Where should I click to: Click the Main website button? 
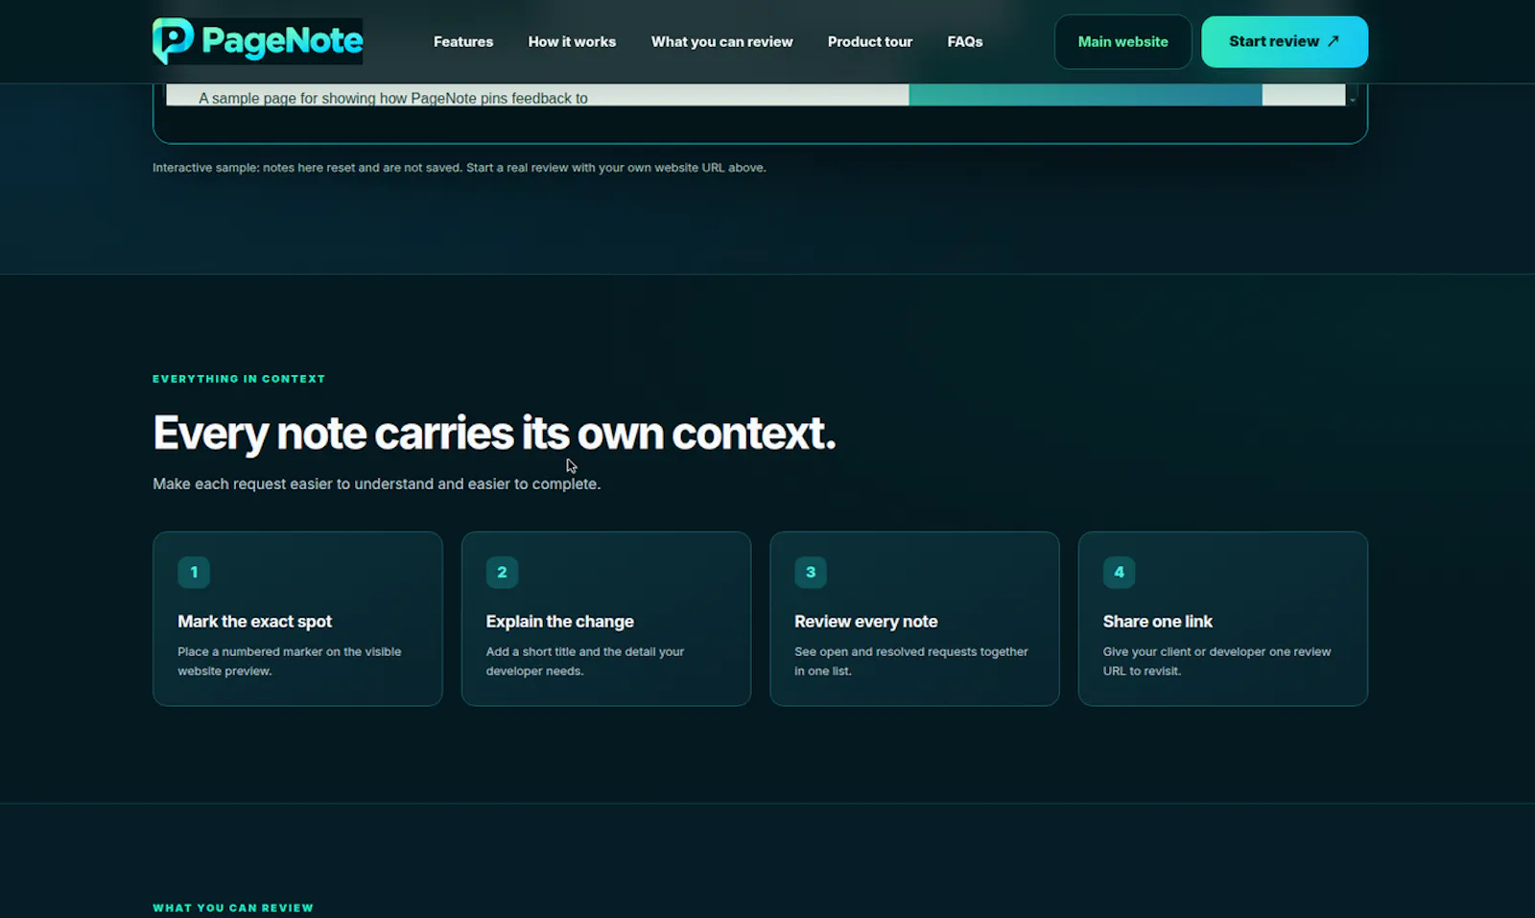pos(1122,41)
